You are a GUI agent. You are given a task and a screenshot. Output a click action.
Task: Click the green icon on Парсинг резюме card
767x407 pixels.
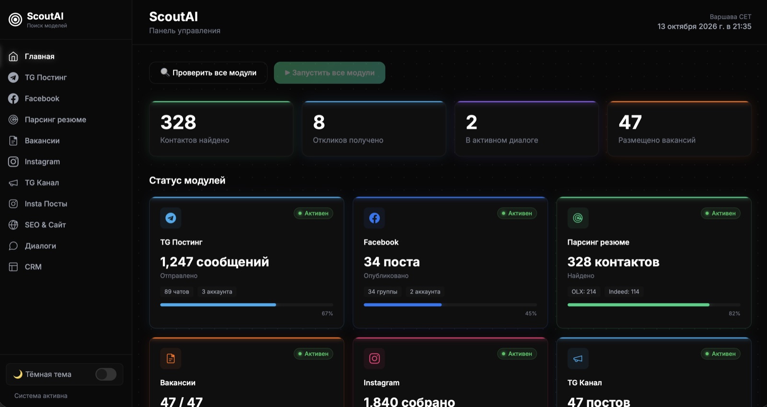click(x=578, y=218)
